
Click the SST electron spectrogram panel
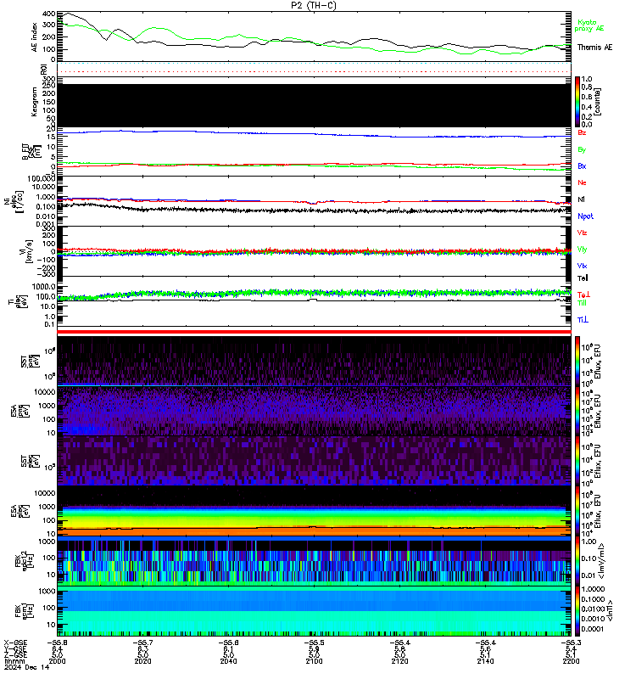click(x=314, y=461)
